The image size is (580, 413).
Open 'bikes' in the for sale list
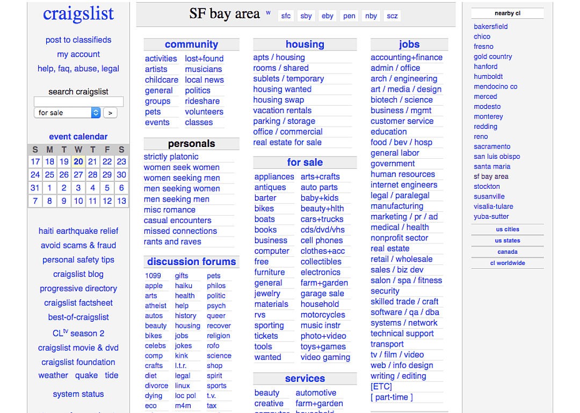click(264, 208)
